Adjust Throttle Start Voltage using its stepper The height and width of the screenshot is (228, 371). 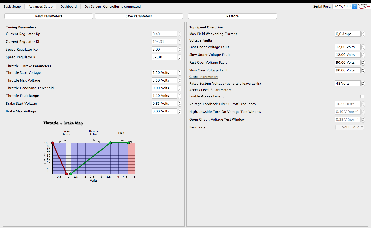click(x=180, y=73)
